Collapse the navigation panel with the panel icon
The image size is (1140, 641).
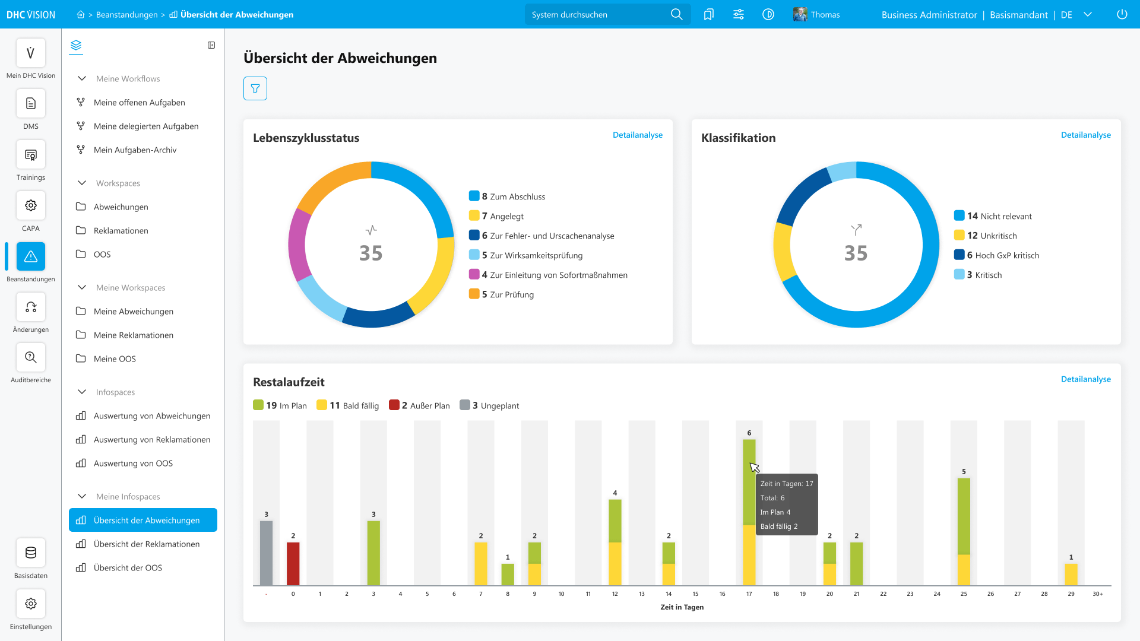(x=211, y=45)
